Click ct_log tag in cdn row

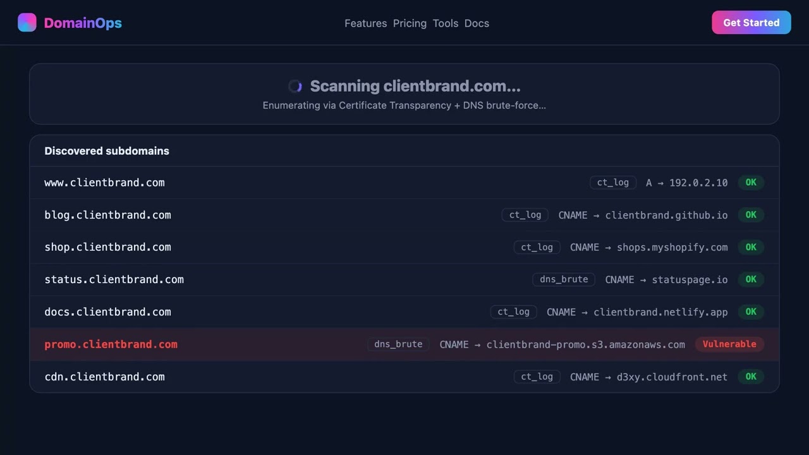(537, 377)
